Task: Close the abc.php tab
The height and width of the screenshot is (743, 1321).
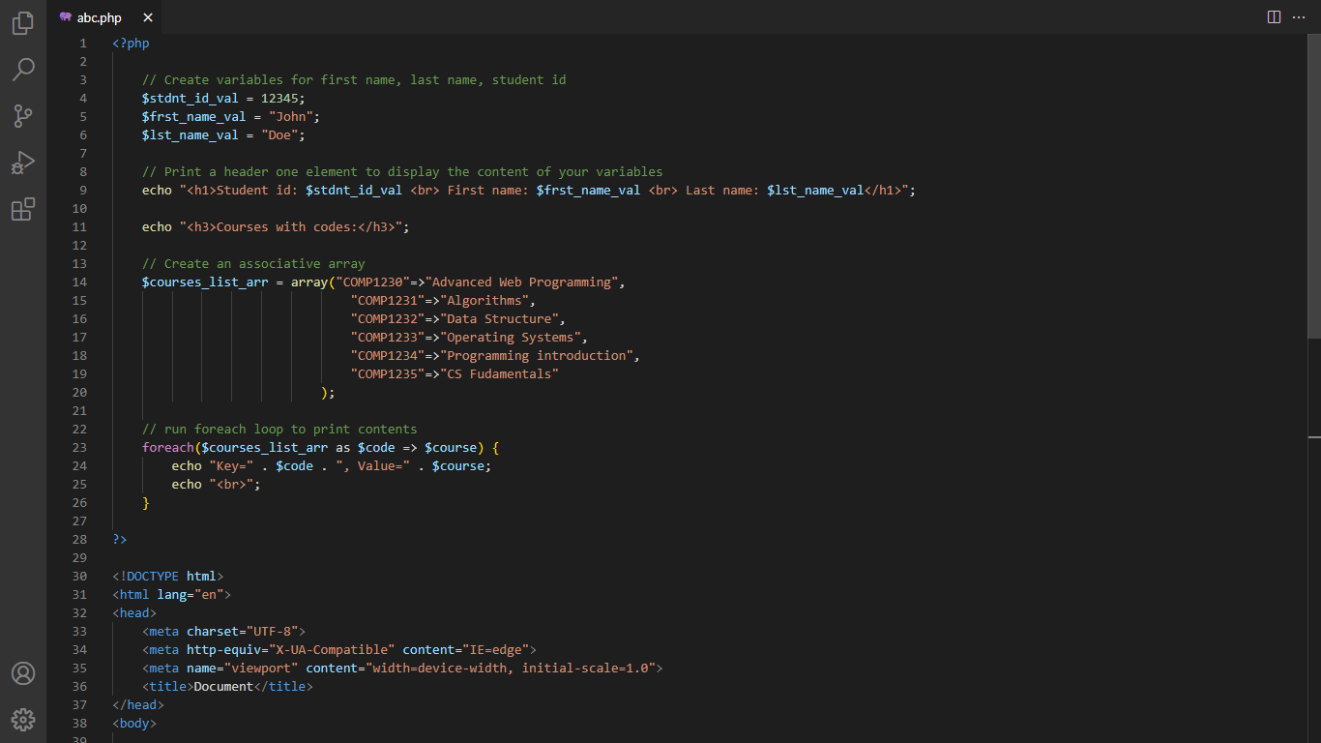Action: pyautogui.click(x=148, y=17)
